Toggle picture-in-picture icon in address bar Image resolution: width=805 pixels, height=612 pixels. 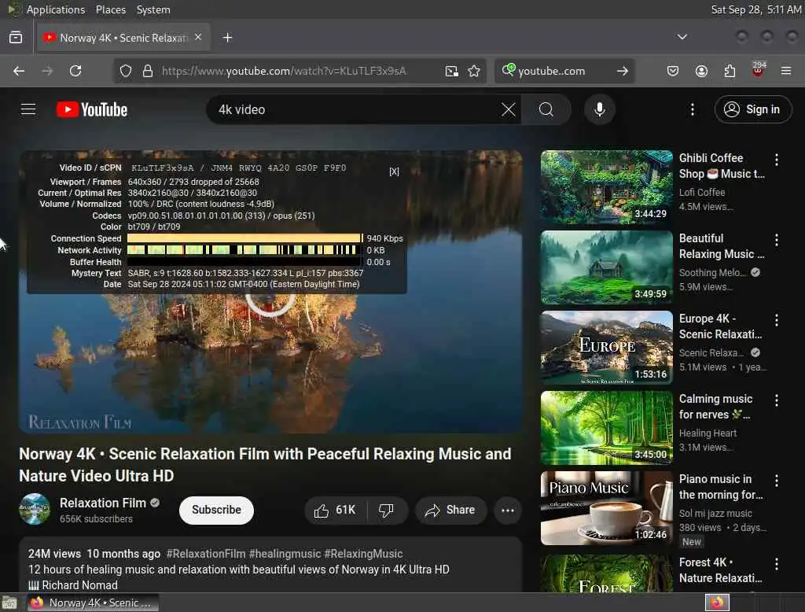pyautogui.click(x=451, y=71)
